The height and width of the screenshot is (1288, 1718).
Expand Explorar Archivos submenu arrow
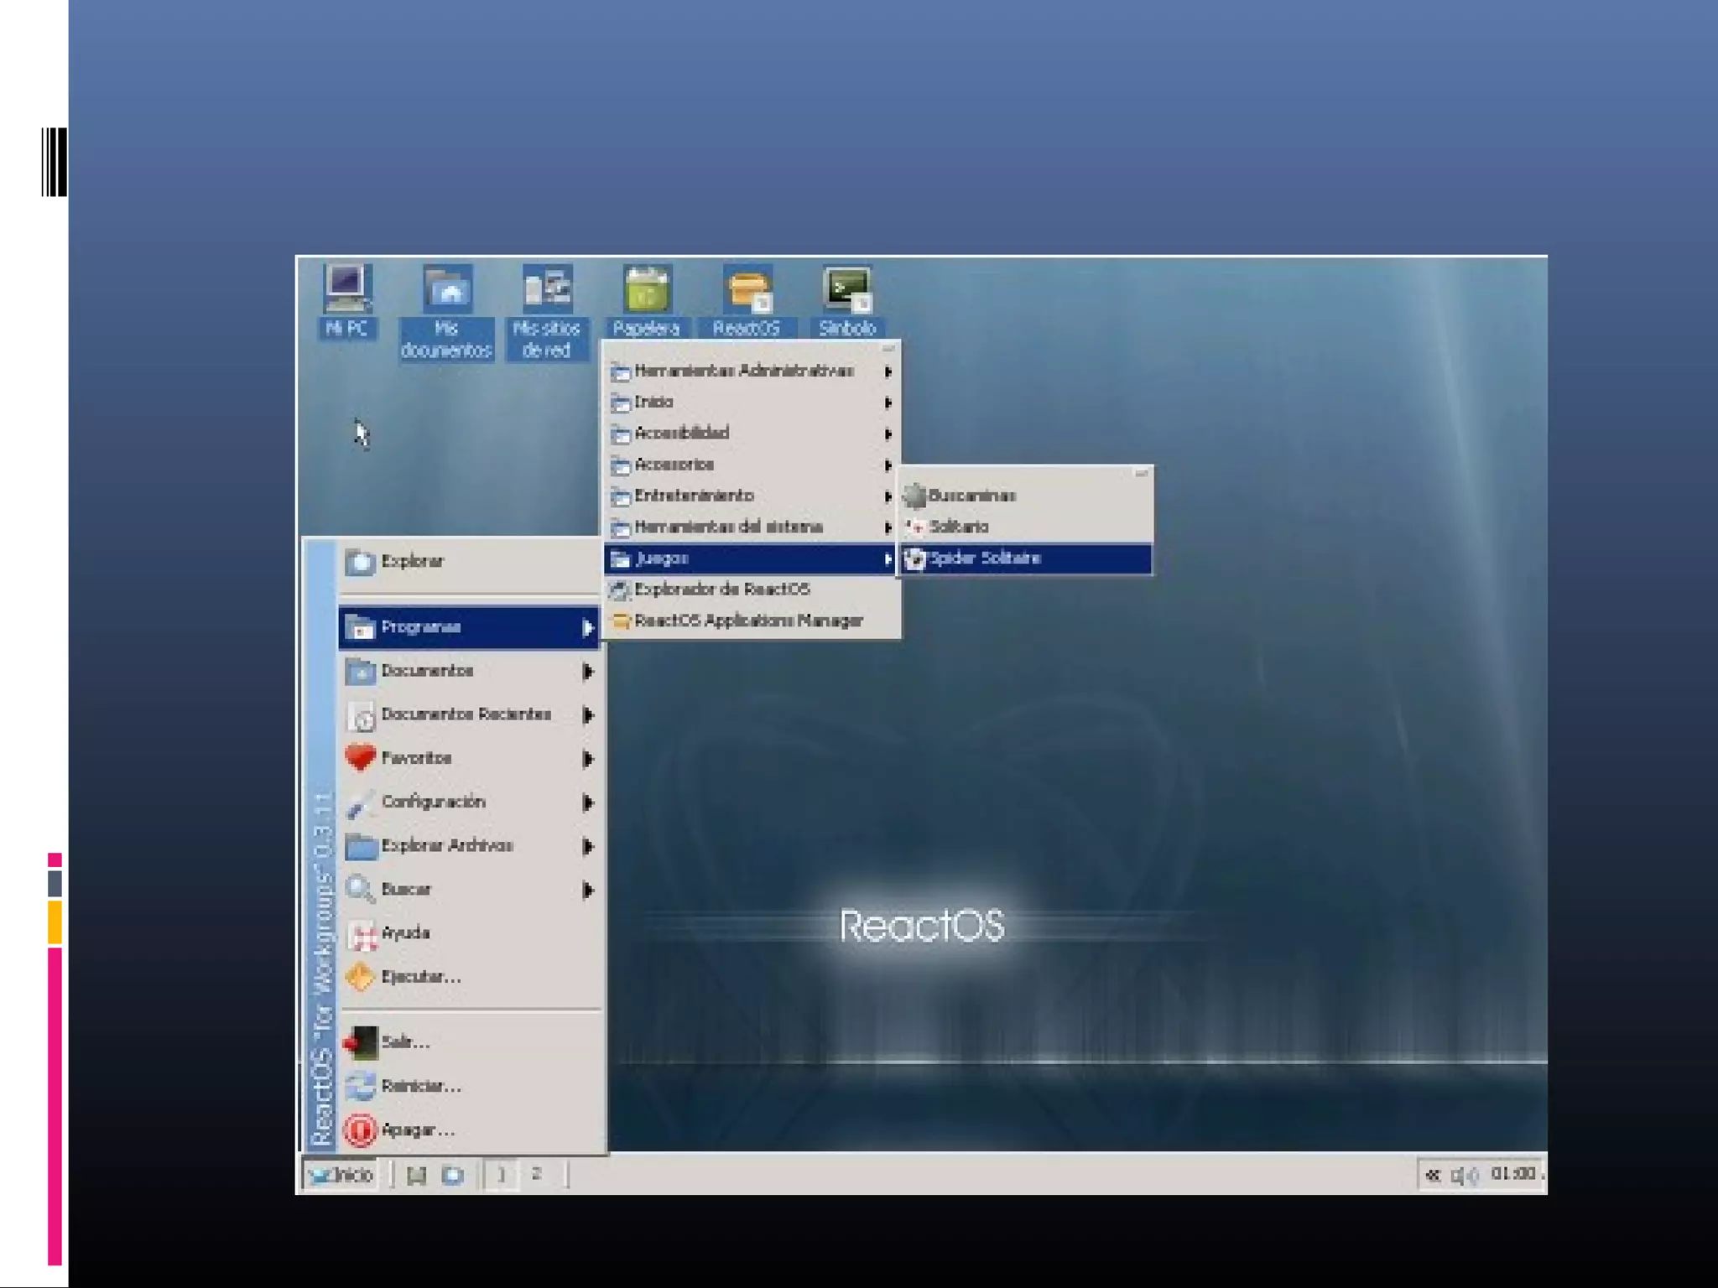pos(588,847)
